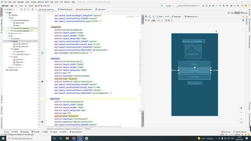Hide the project panel with minus icon

click(x=36, y=9)
